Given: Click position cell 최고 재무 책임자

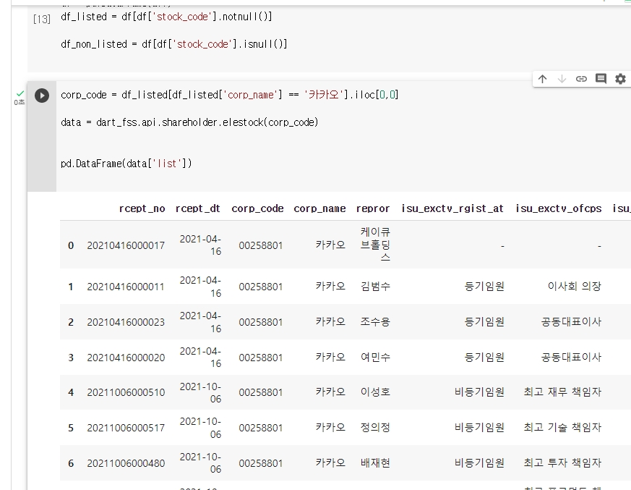Looking at the screenshot, I should click(562, 392).
